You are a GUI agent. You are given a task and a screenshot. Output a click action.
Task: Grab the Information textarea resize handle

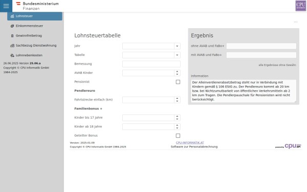(x=295, y=101)
